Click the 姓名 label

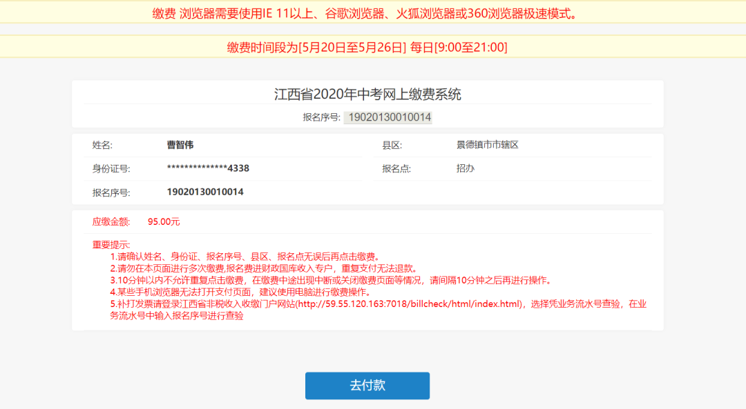(x=102, y=146)
